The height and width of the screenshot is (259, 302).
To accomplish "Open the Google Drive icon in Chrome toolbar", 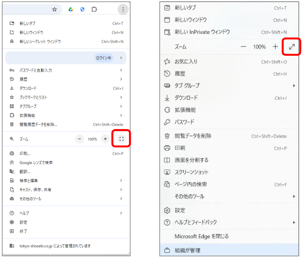I will [x=70, y=9].
